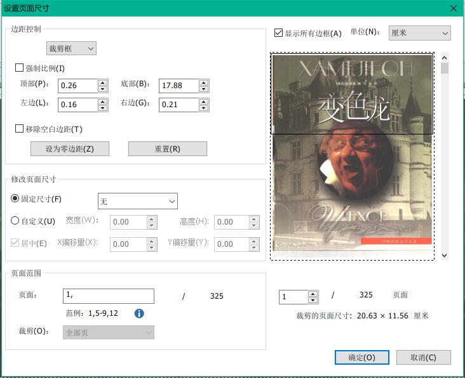Open the 单位 厘米 dropdown

coord(420,33)
